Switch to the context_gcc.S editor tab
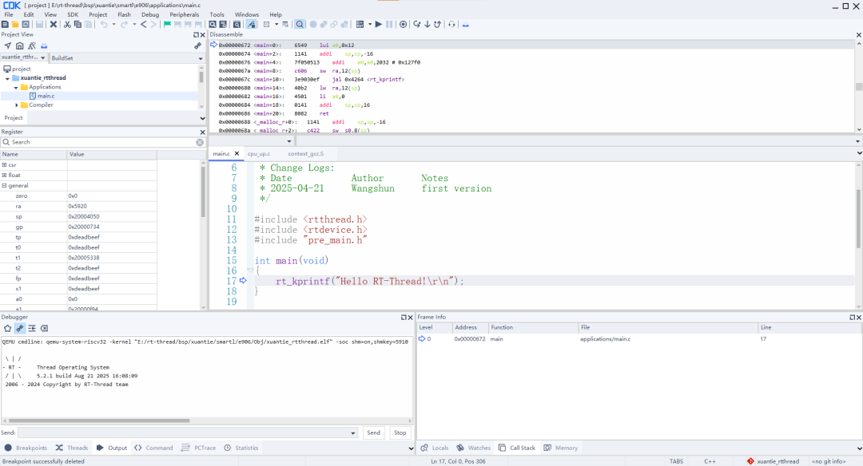Image resolution: width=863 pixels, height=466 pixels. (306, 153)
